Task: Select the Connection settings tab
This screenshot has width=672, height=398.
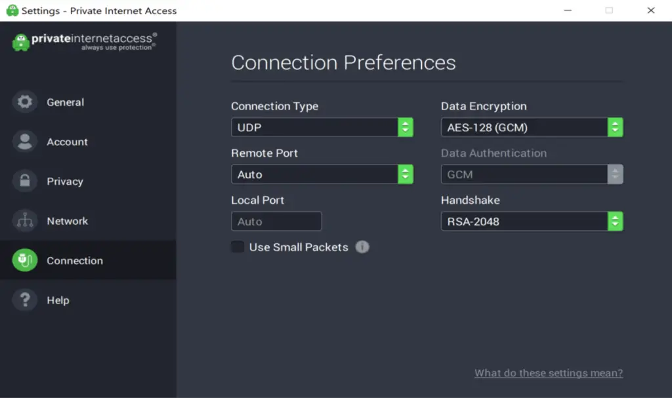Action: pyautogui.click(x=88, y=260)
